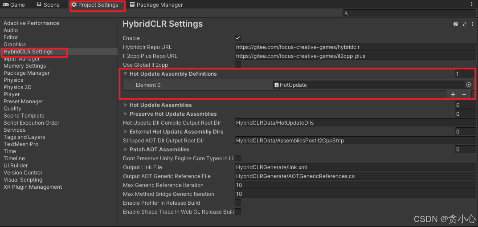Edit Max Method Bridge Generic Iteration value

pyautogui.click(x=355, y=194)
